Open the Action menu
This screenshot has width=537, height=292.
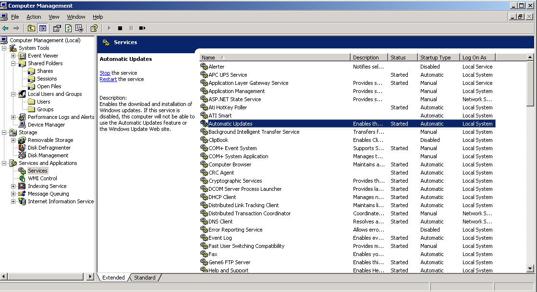tap(34, 17)
